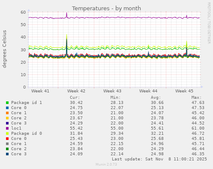Select the "Package id 1" legend label
The width and height of the screenshot is (213, 169).
(27, 103)
